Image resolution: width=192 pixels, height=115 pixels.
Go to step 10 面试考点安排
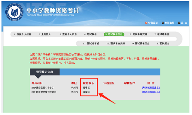pos(116,44)
